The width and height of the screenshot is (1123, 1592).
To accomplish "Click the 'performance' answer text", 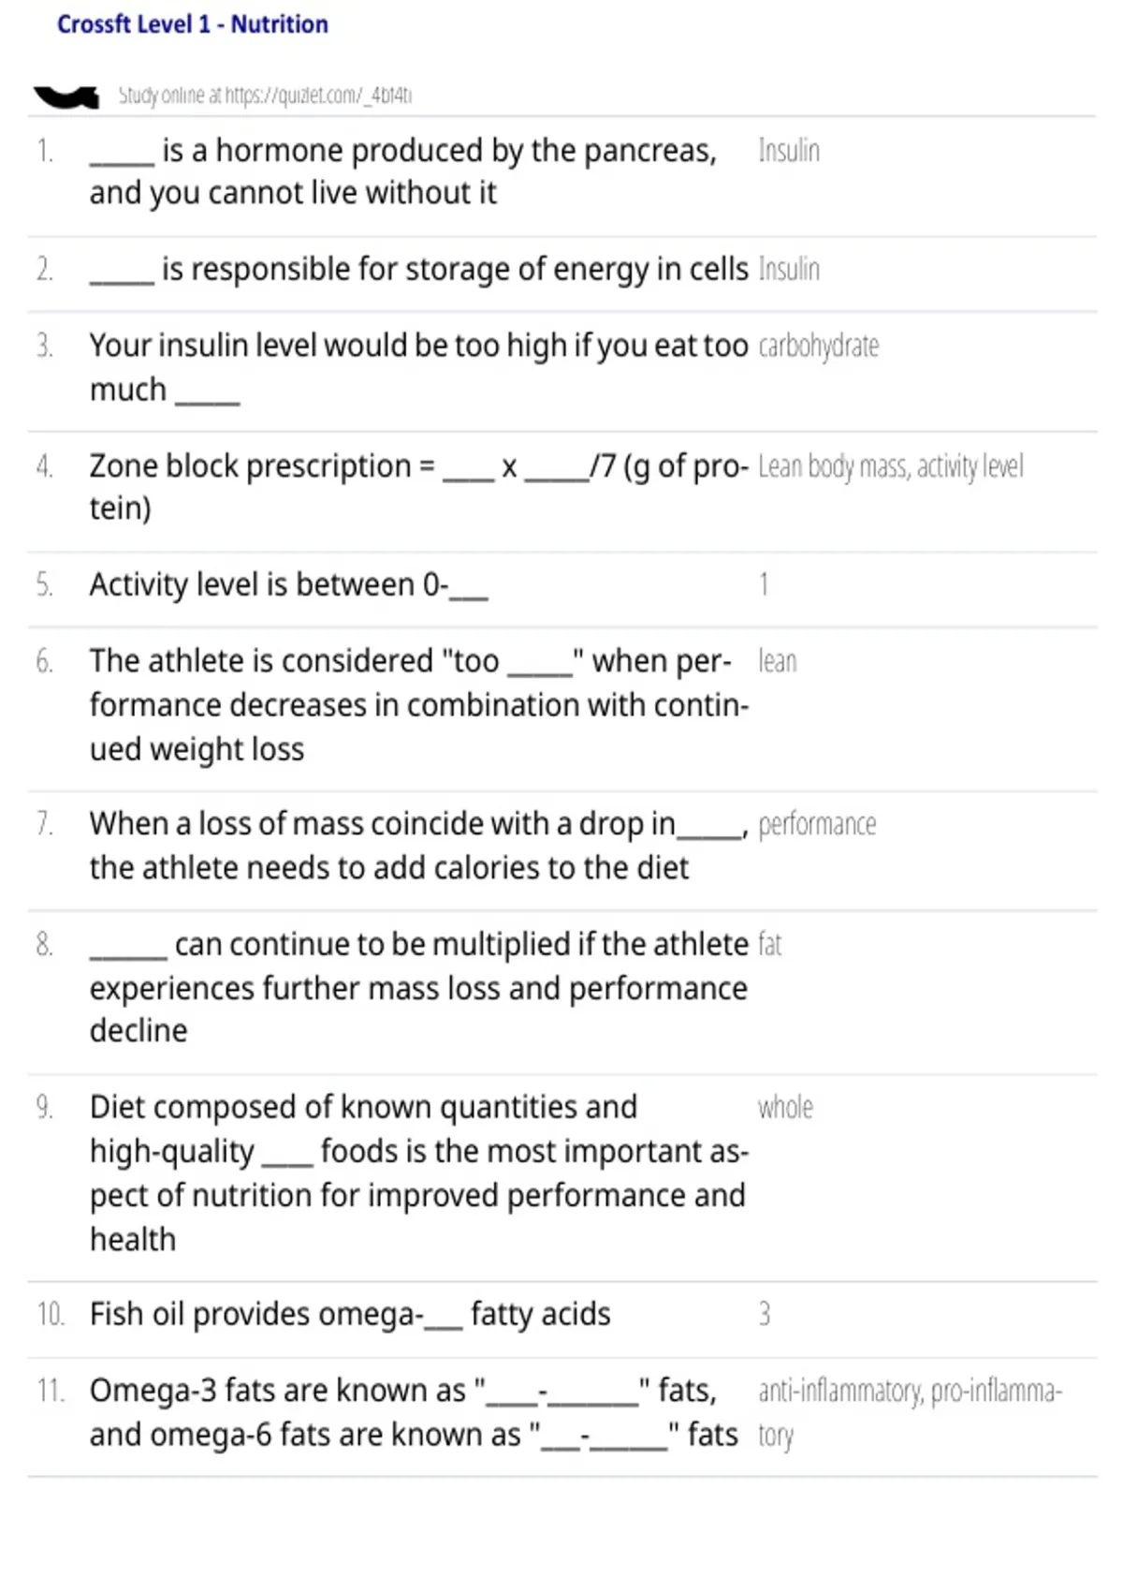I will click(817, 825).
